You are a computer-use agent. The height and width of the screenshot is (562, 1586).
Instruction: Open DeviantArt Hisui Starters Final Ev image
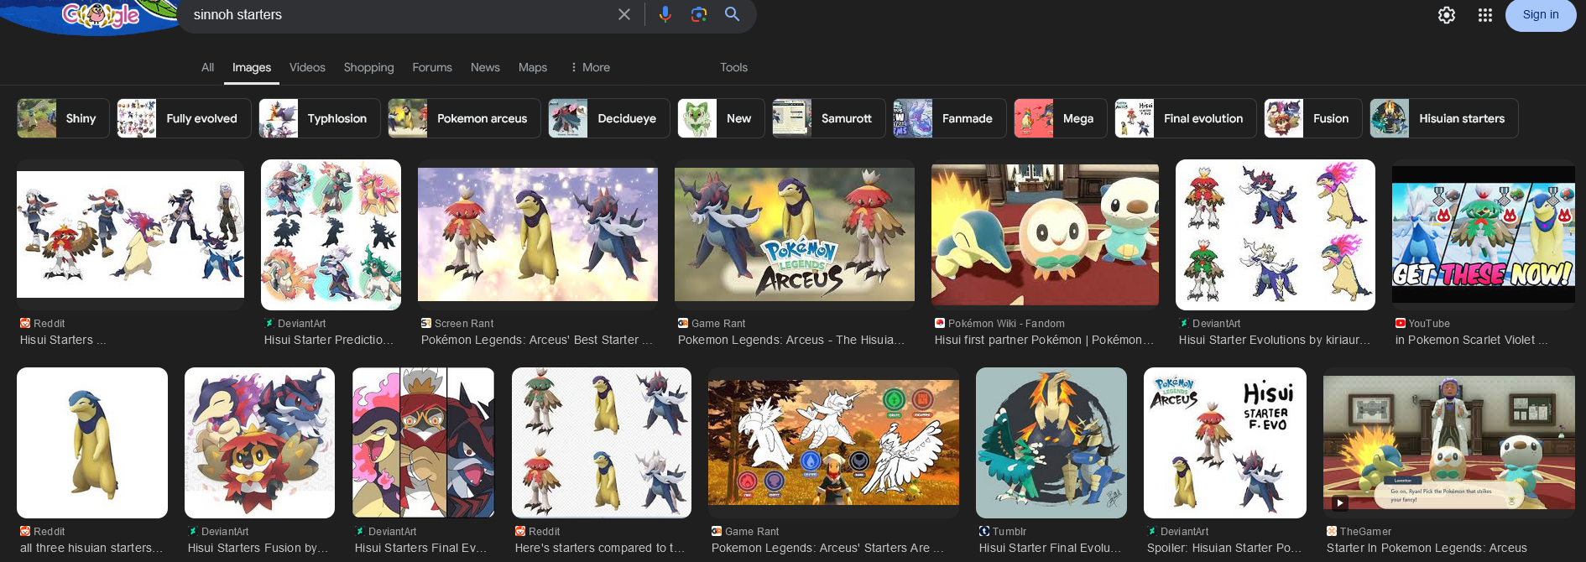(x=423, y=443)
